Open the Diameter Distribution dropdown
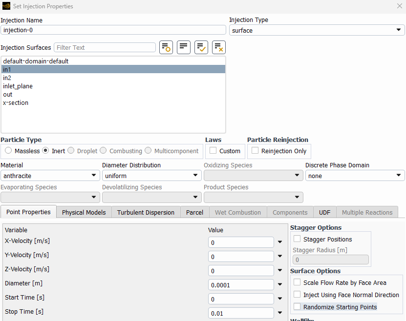 click(x=151, y=176)
